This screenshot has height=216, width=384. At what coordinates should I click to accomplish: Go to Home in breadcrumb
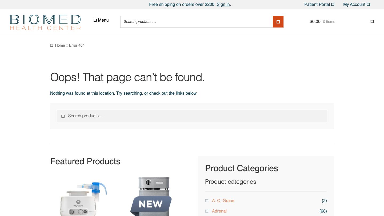60,46
